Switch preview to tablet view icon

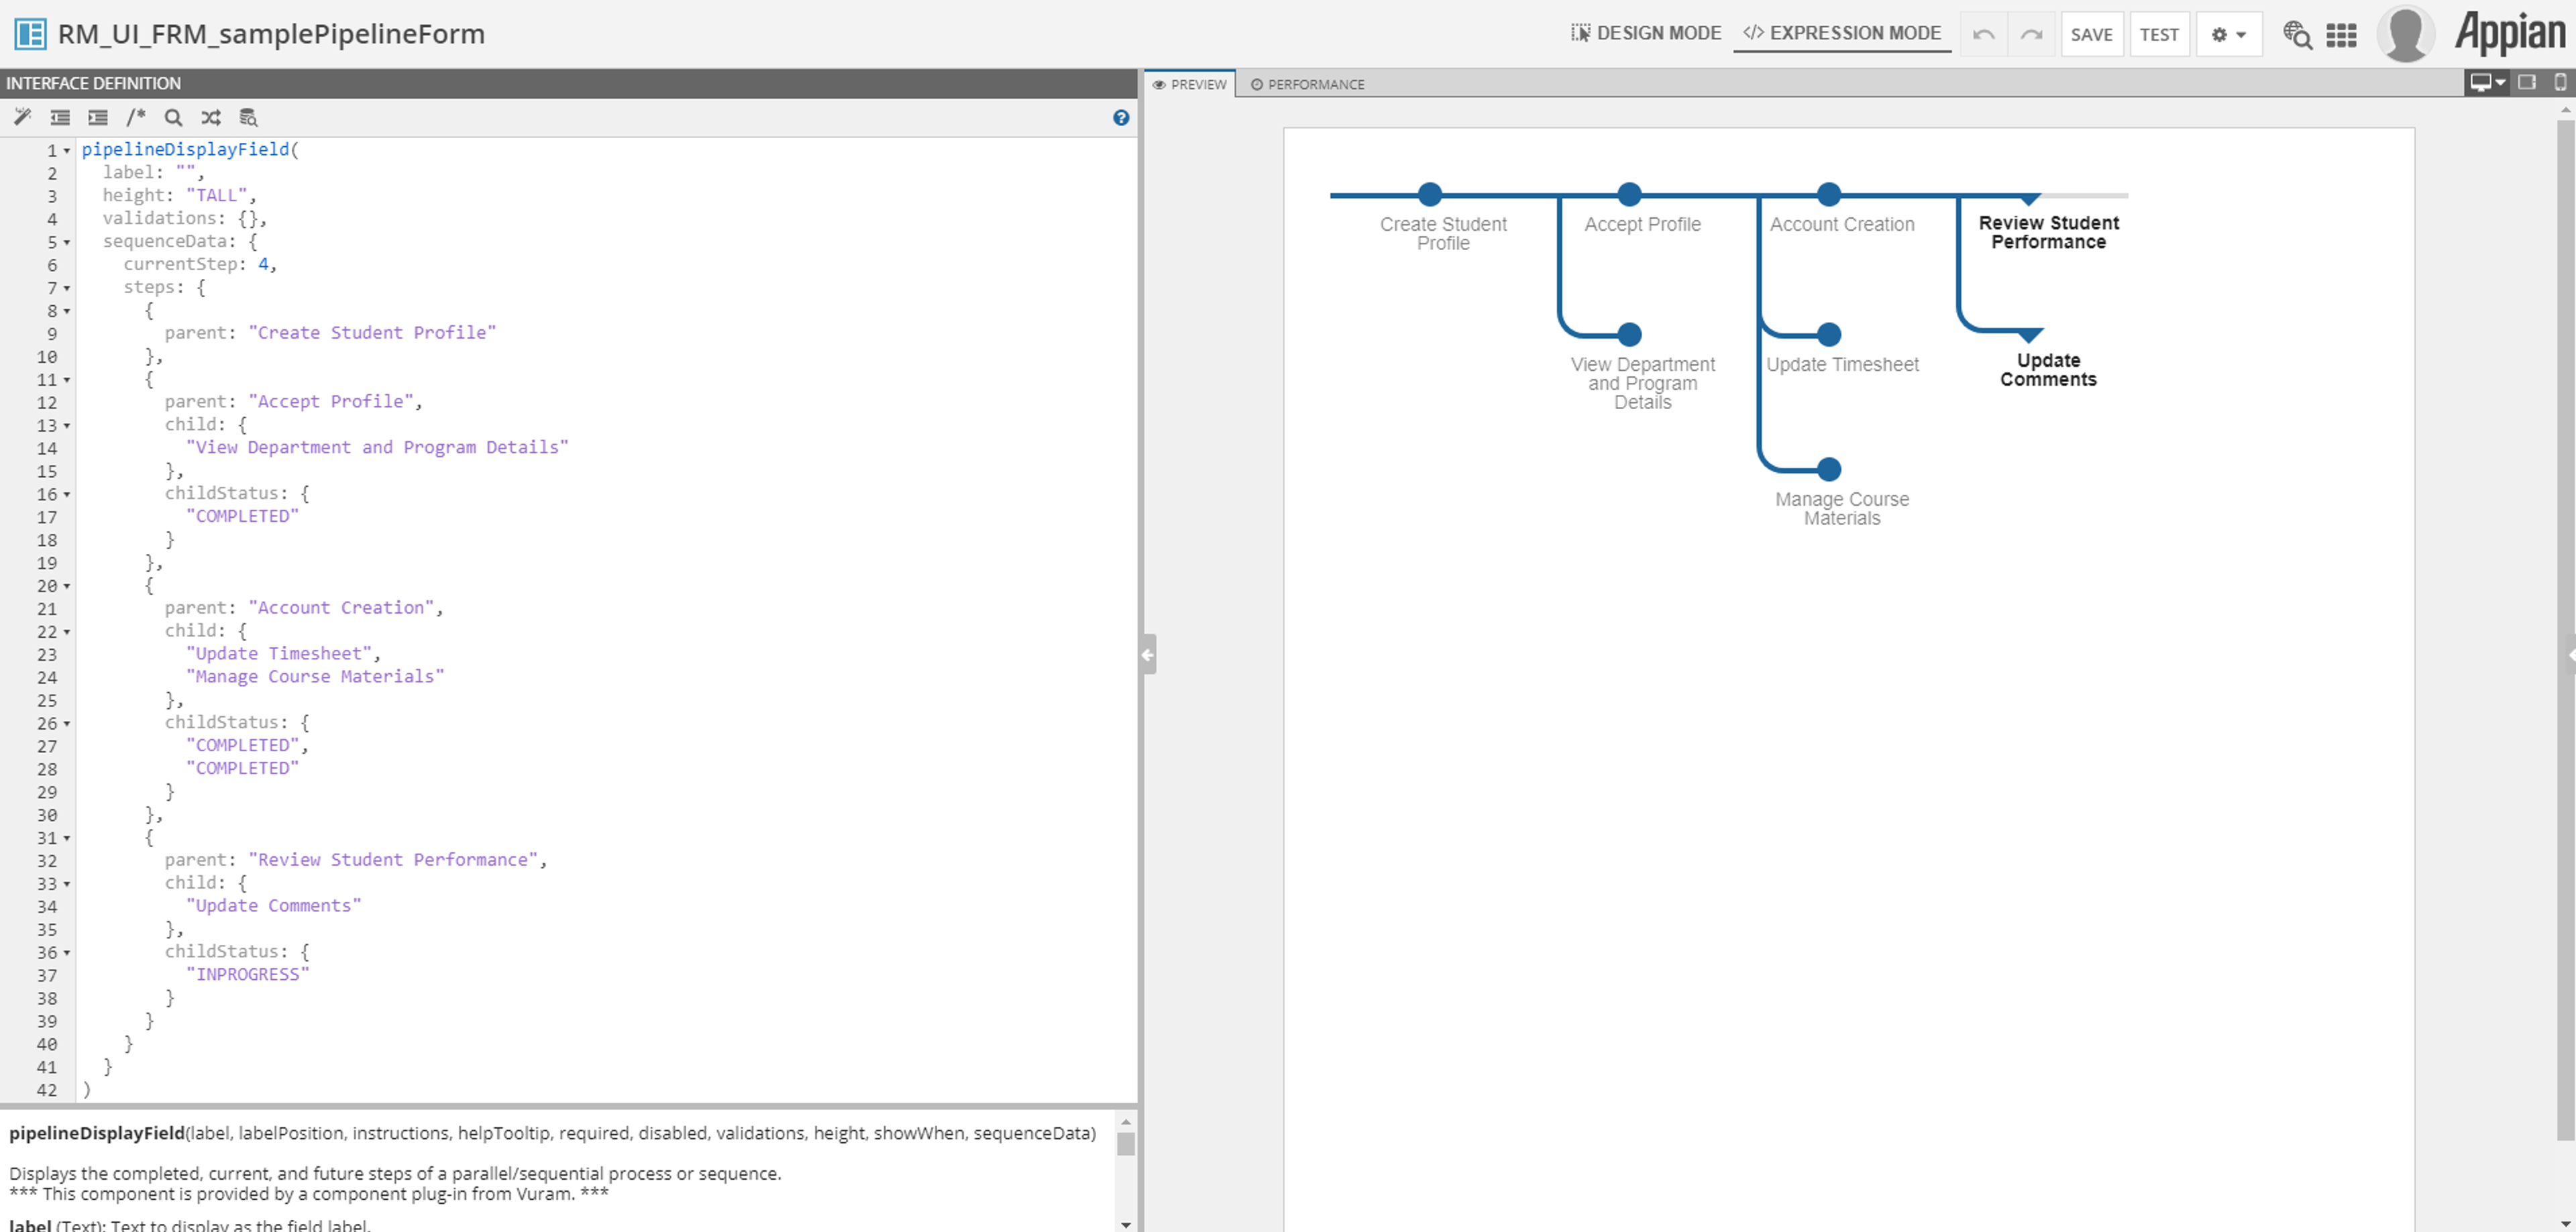point(2526,82)
